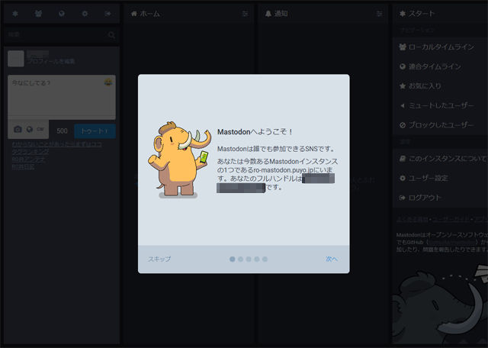Image resolution: width=488 pixels, height=348 pixels.
Task: Open このインスタンスについて page
Action: (x=440, y=159)
